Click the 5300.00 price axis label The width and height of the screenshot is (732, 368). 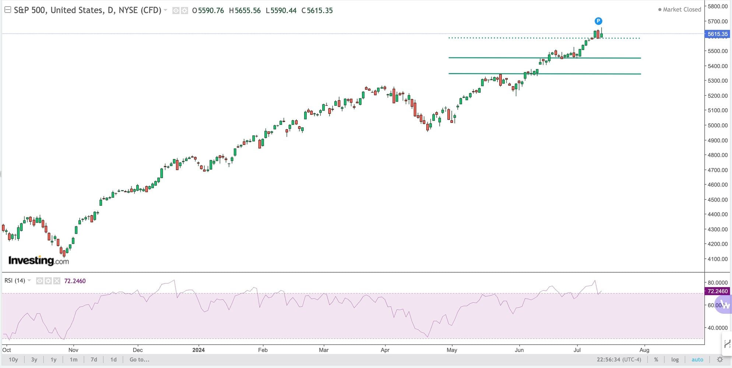[x=718, y=81]
